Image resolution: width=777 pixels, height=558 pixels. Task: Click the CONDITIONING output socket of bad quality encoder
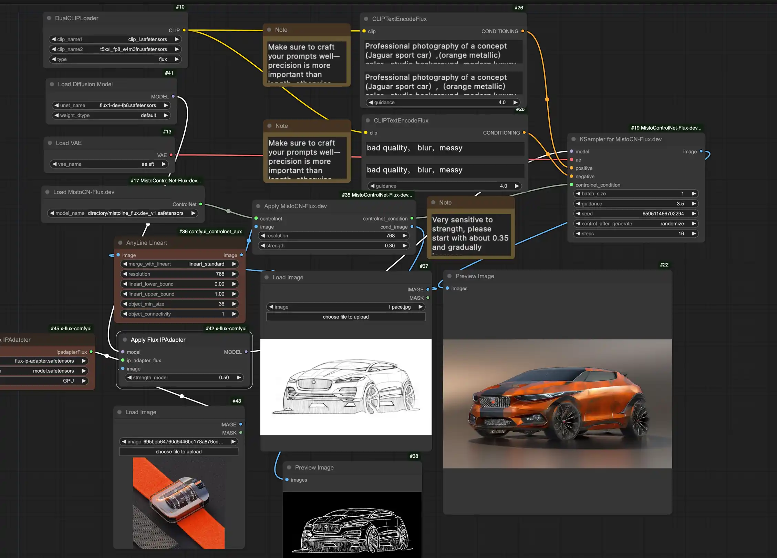524,132
